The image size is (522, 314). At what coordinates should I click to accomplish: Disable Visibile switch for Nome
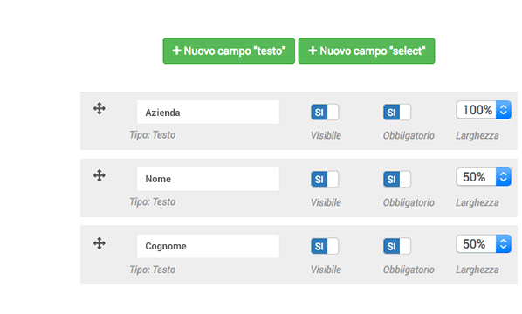point(325,180)
